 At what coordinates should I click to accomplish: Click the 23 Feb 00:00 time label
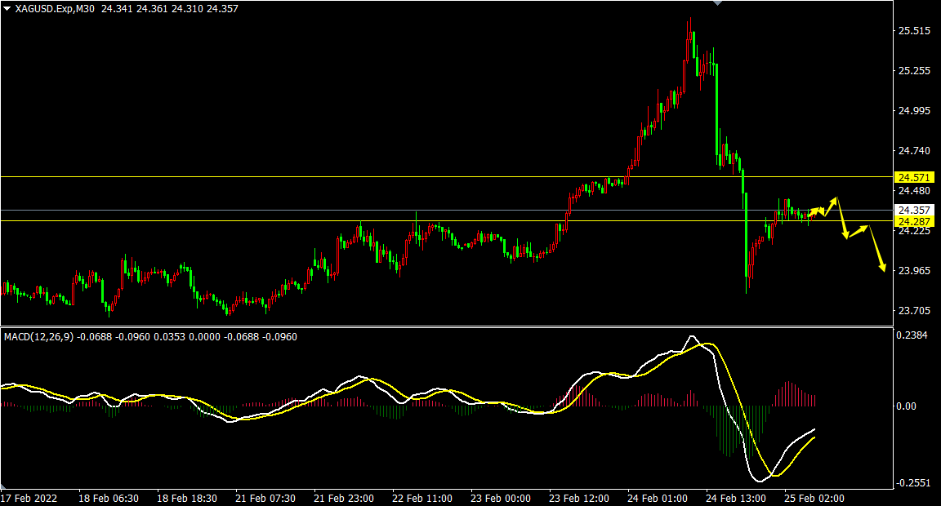pyautogui.click(x=501, y=498)
